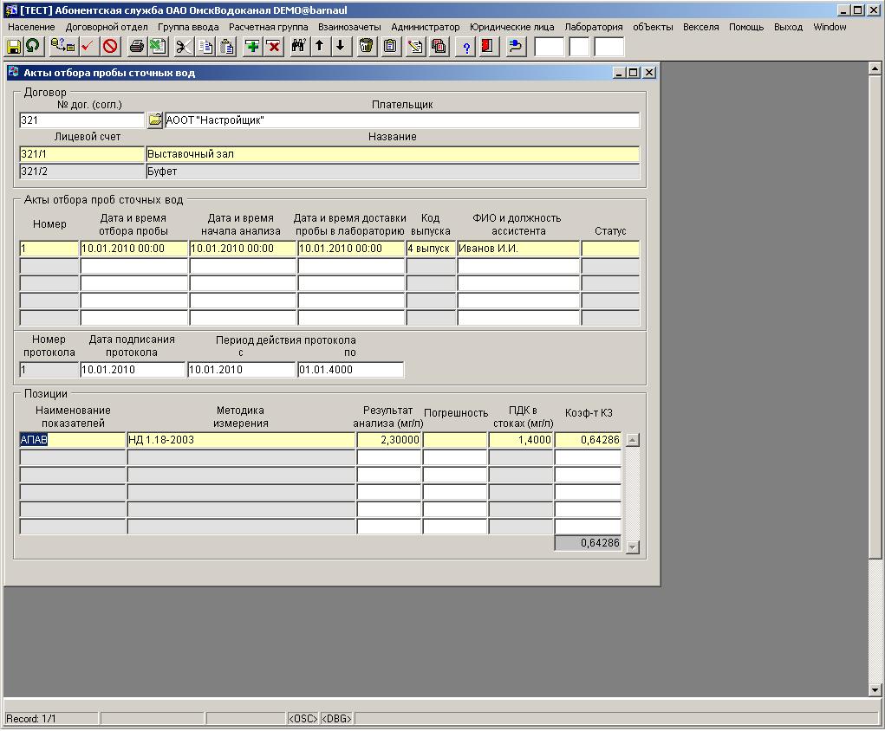Select the Иванов И.И. assistant cell
The width and height of the screenshot is (885, 731).
[517, 249]
